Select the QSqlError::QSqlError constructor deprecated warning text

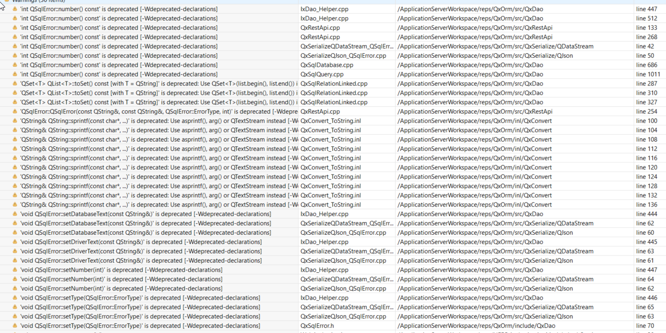click(x=159, y=112)
